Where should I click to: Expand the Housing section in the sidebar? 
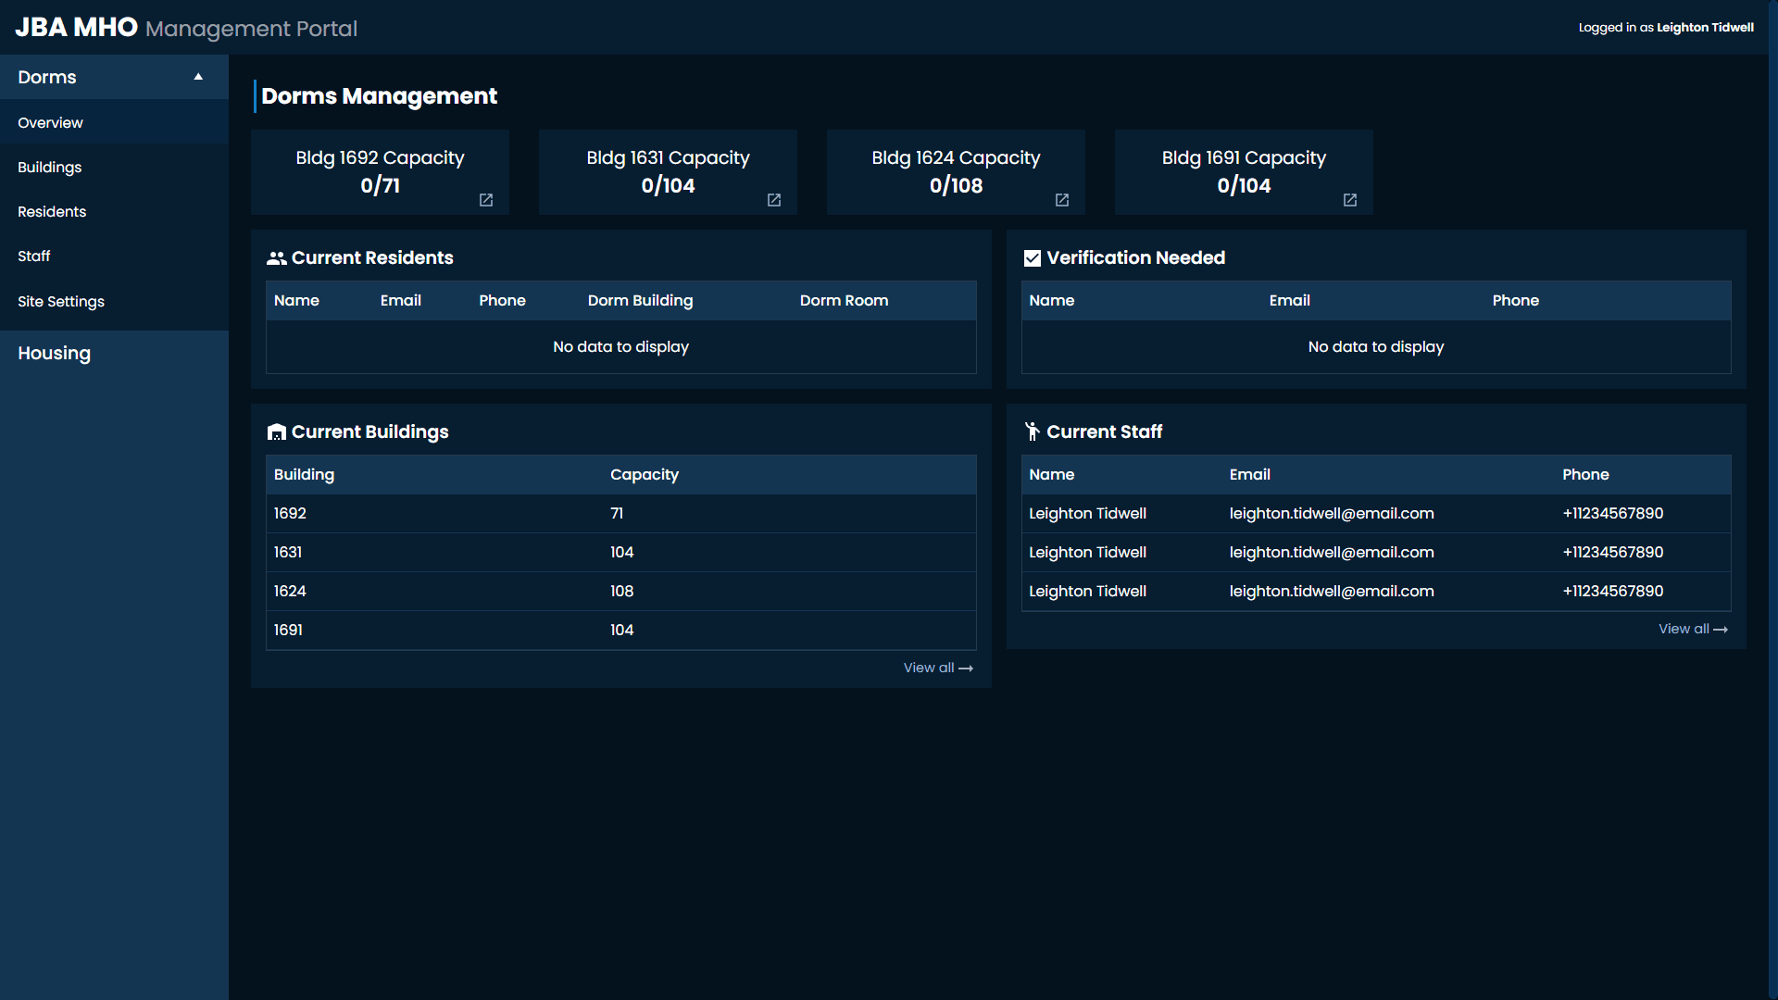54,353
